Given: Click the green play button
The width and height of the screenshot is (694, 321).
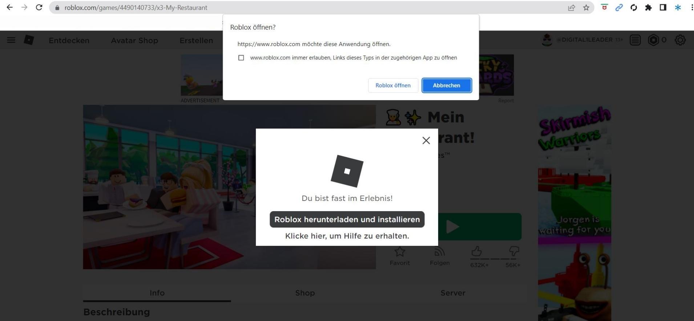Looking at the screenshot, I should tap(480, 227).
